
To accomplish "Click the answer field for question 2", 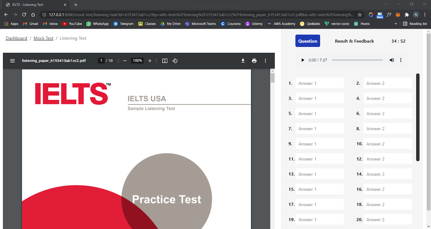I will coord(388,83).
